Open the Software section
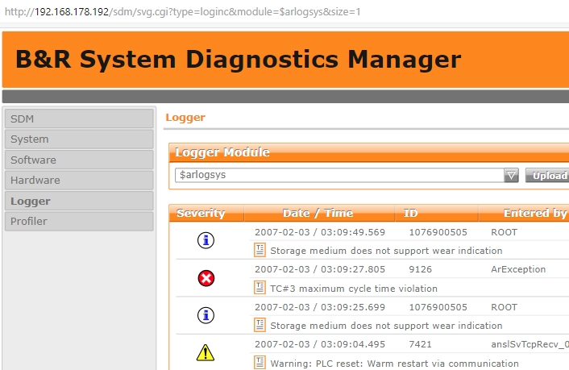This screenshot has width=569, height=370. (79, 160)
